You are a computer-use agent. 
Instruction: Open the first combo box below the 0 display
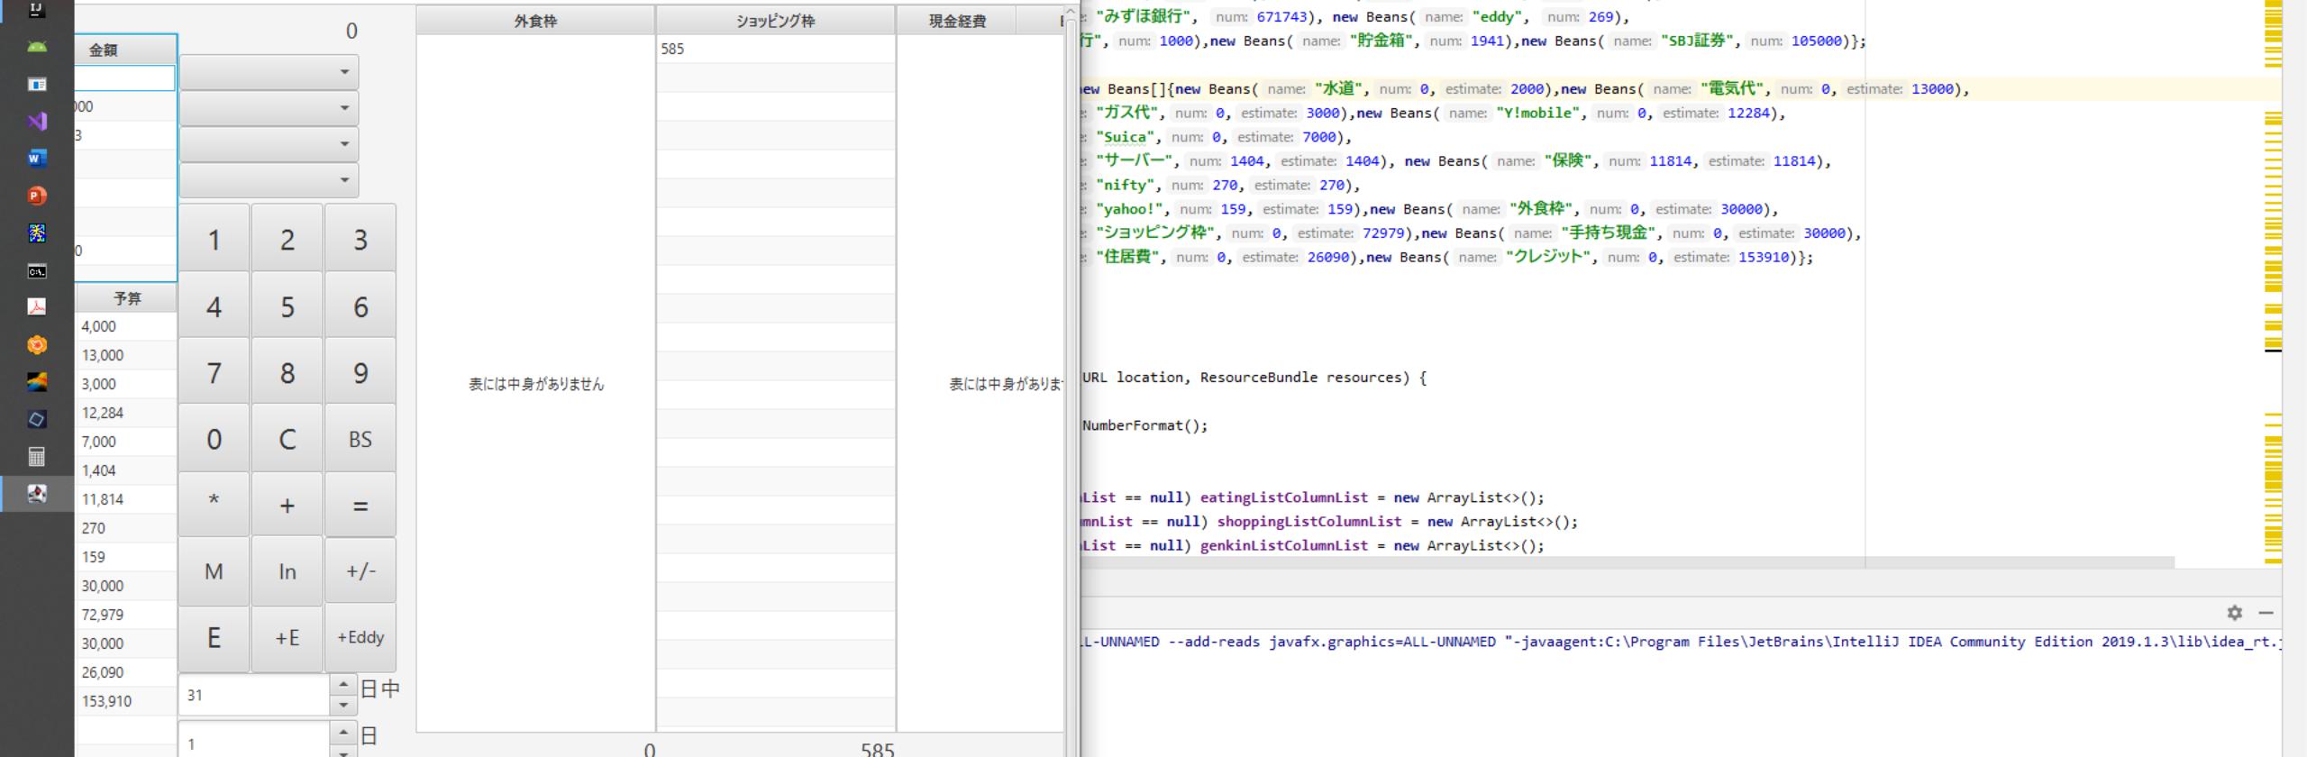tap(269, 72)
